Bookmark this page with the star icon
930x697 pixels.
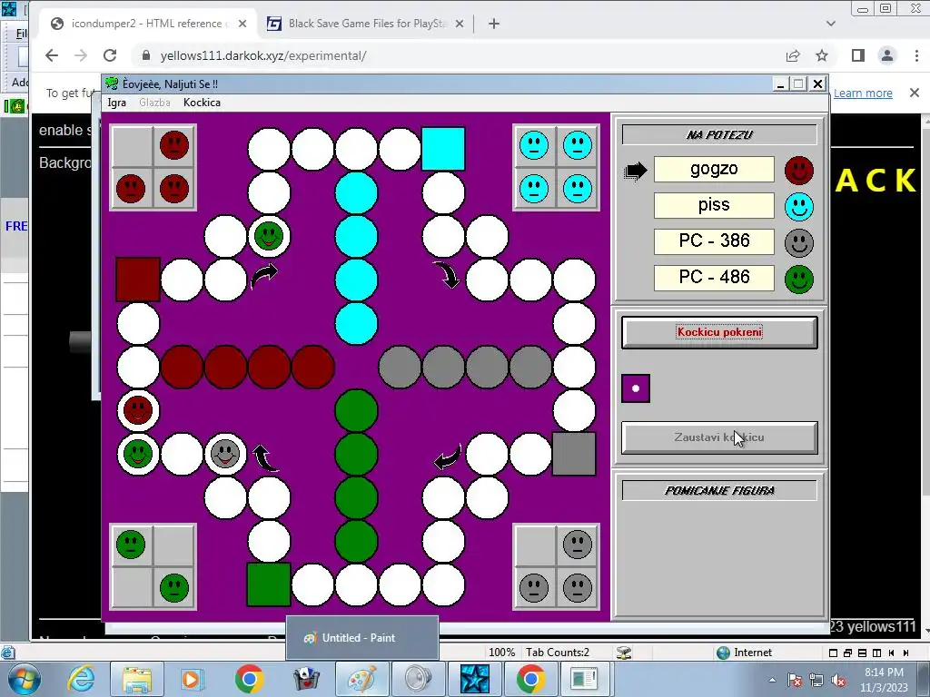(x=821, y=55)
